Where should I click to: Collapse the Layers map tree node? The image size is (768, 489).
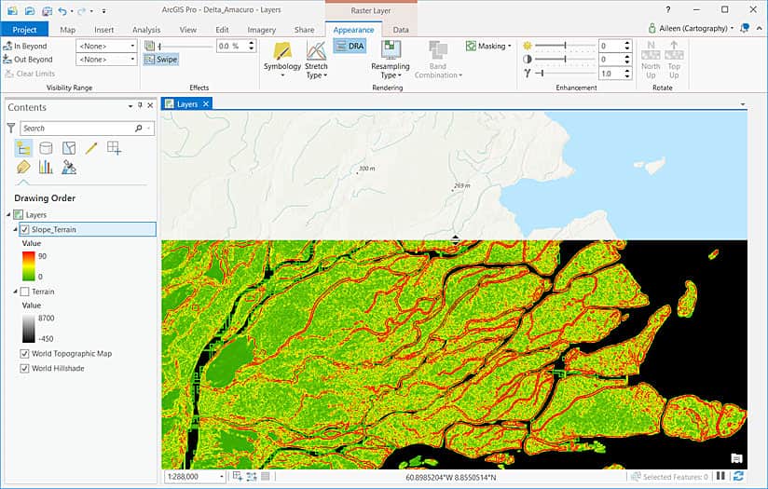[x=8, y=215]
